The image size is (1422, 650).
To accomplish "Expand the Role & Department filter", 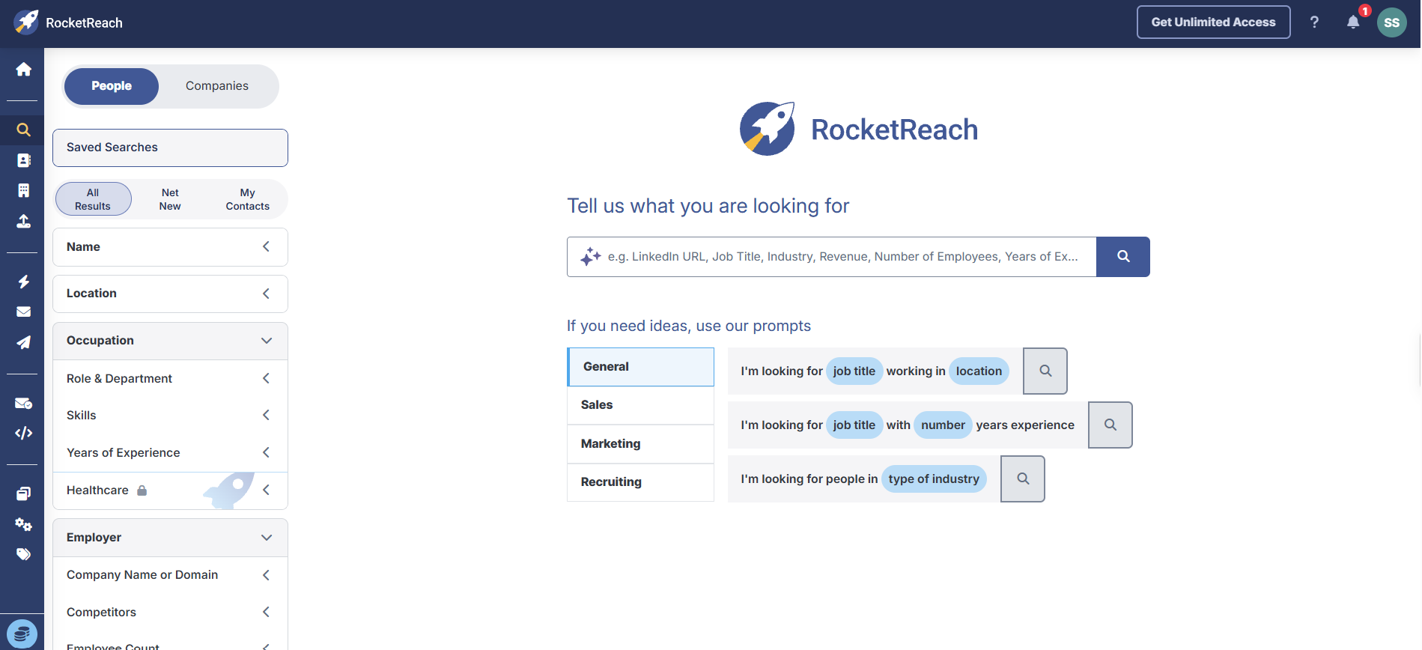I will [x=170, y=379].
